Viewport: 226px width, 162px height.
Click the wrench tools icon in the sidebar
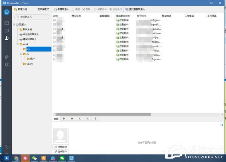[x=7, y=147]
